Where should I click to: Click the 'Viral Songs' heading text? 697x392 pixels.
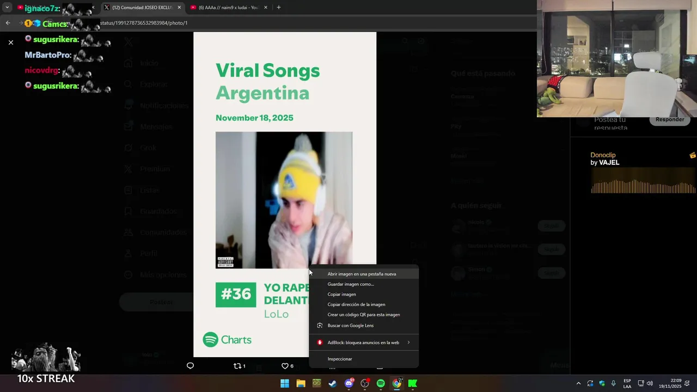click(267, 70)
